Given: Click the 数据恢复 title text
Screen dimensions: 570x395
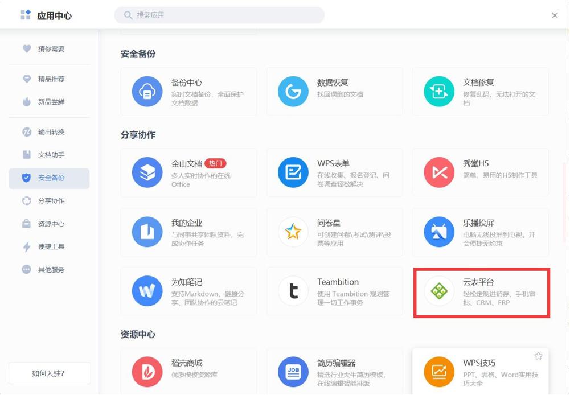Looking at the screenshot, I should [333, 83].
